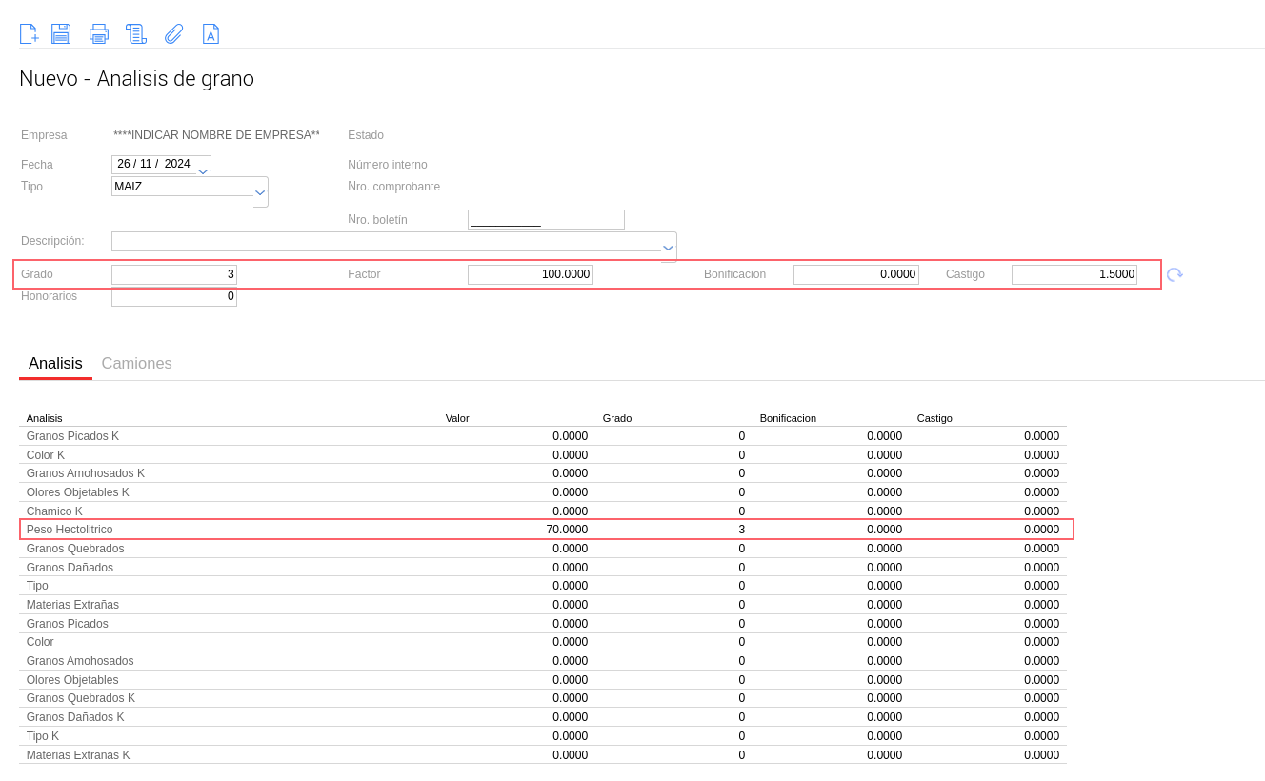Click the Bonificacion field in the header
This screenshot has width=1265, height=781.
click(855, 274)
